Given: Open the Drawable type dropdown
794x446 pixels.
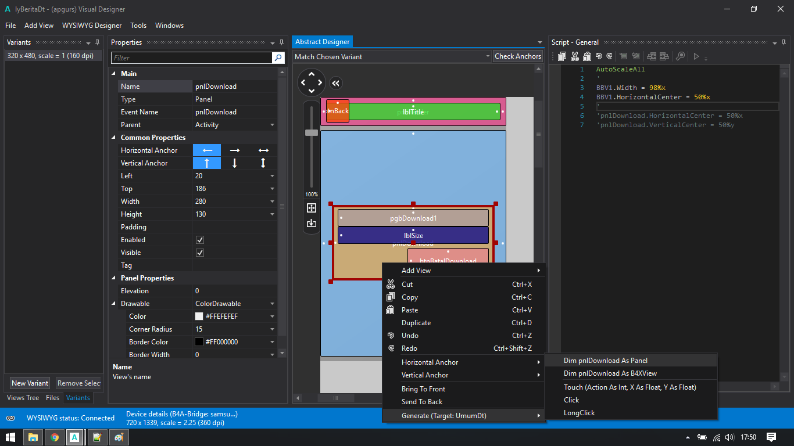Looking at the screenshot, I should tap(272, 304).
